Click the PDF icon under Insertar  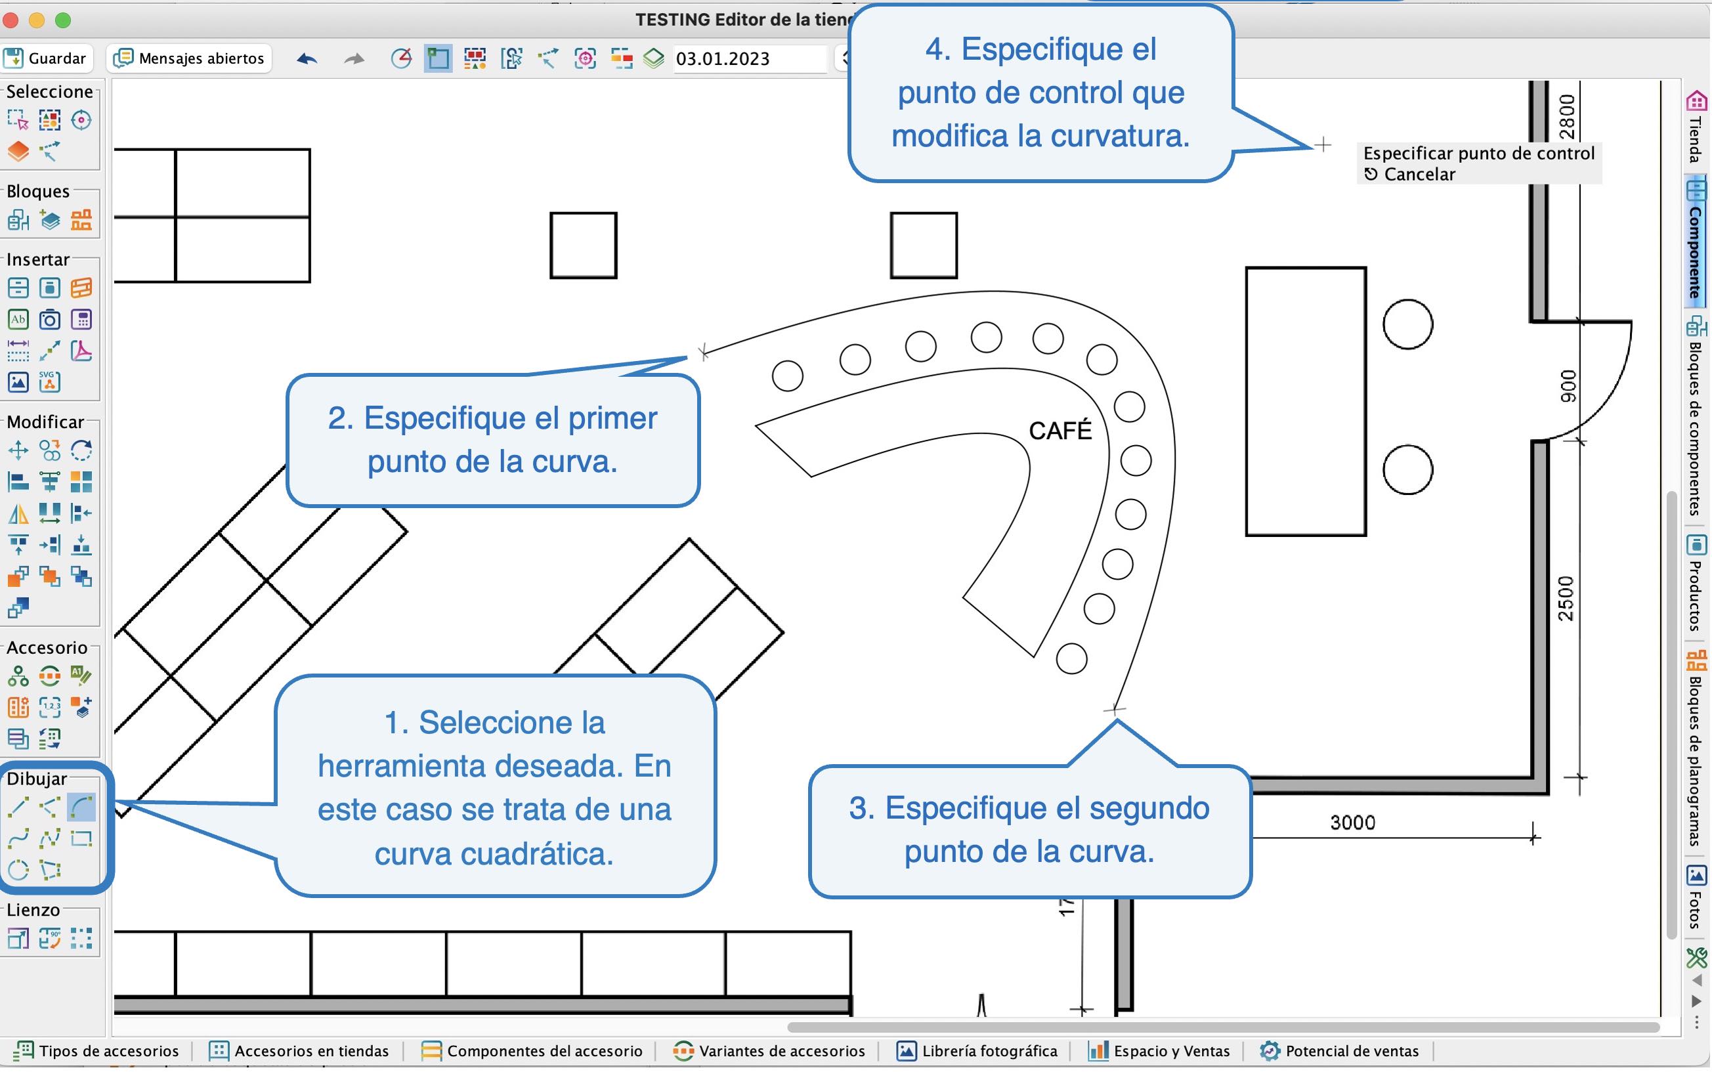81,351
